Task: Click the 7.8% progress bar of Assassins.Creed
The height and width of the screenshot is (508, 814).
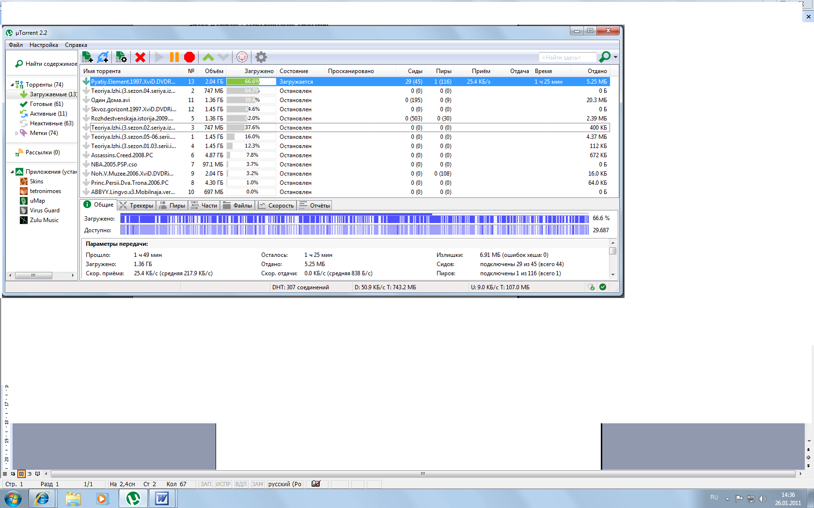Action: point(251,155)
